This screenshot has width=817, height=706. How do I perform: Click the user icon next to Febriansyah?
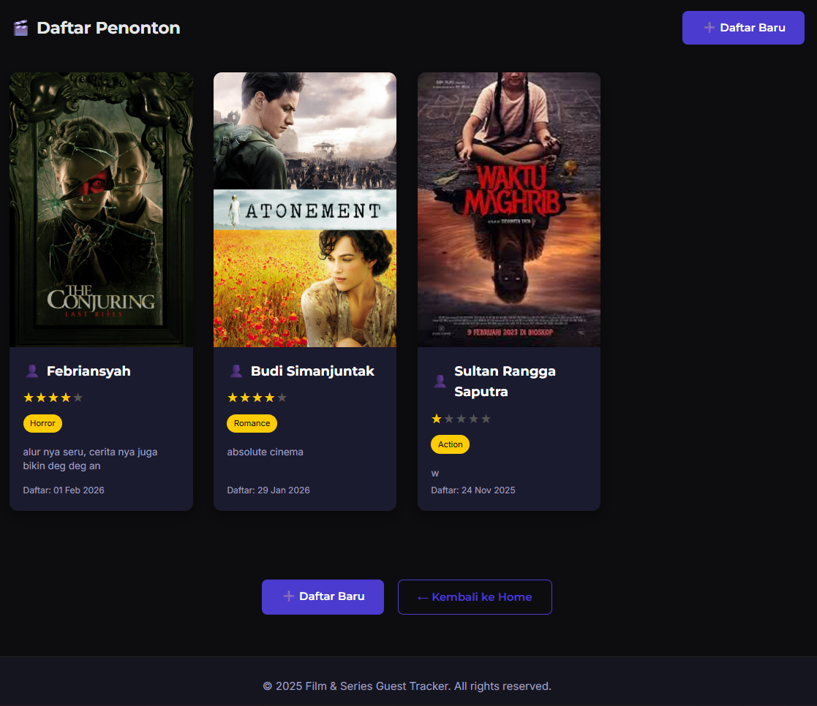[x=31, y=371]
